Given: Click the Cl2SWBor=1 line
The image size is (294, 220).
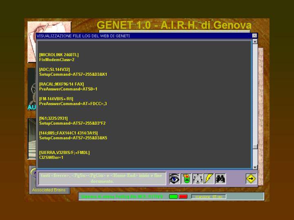Looking at the screenshot, I should (x=51, y=158).
